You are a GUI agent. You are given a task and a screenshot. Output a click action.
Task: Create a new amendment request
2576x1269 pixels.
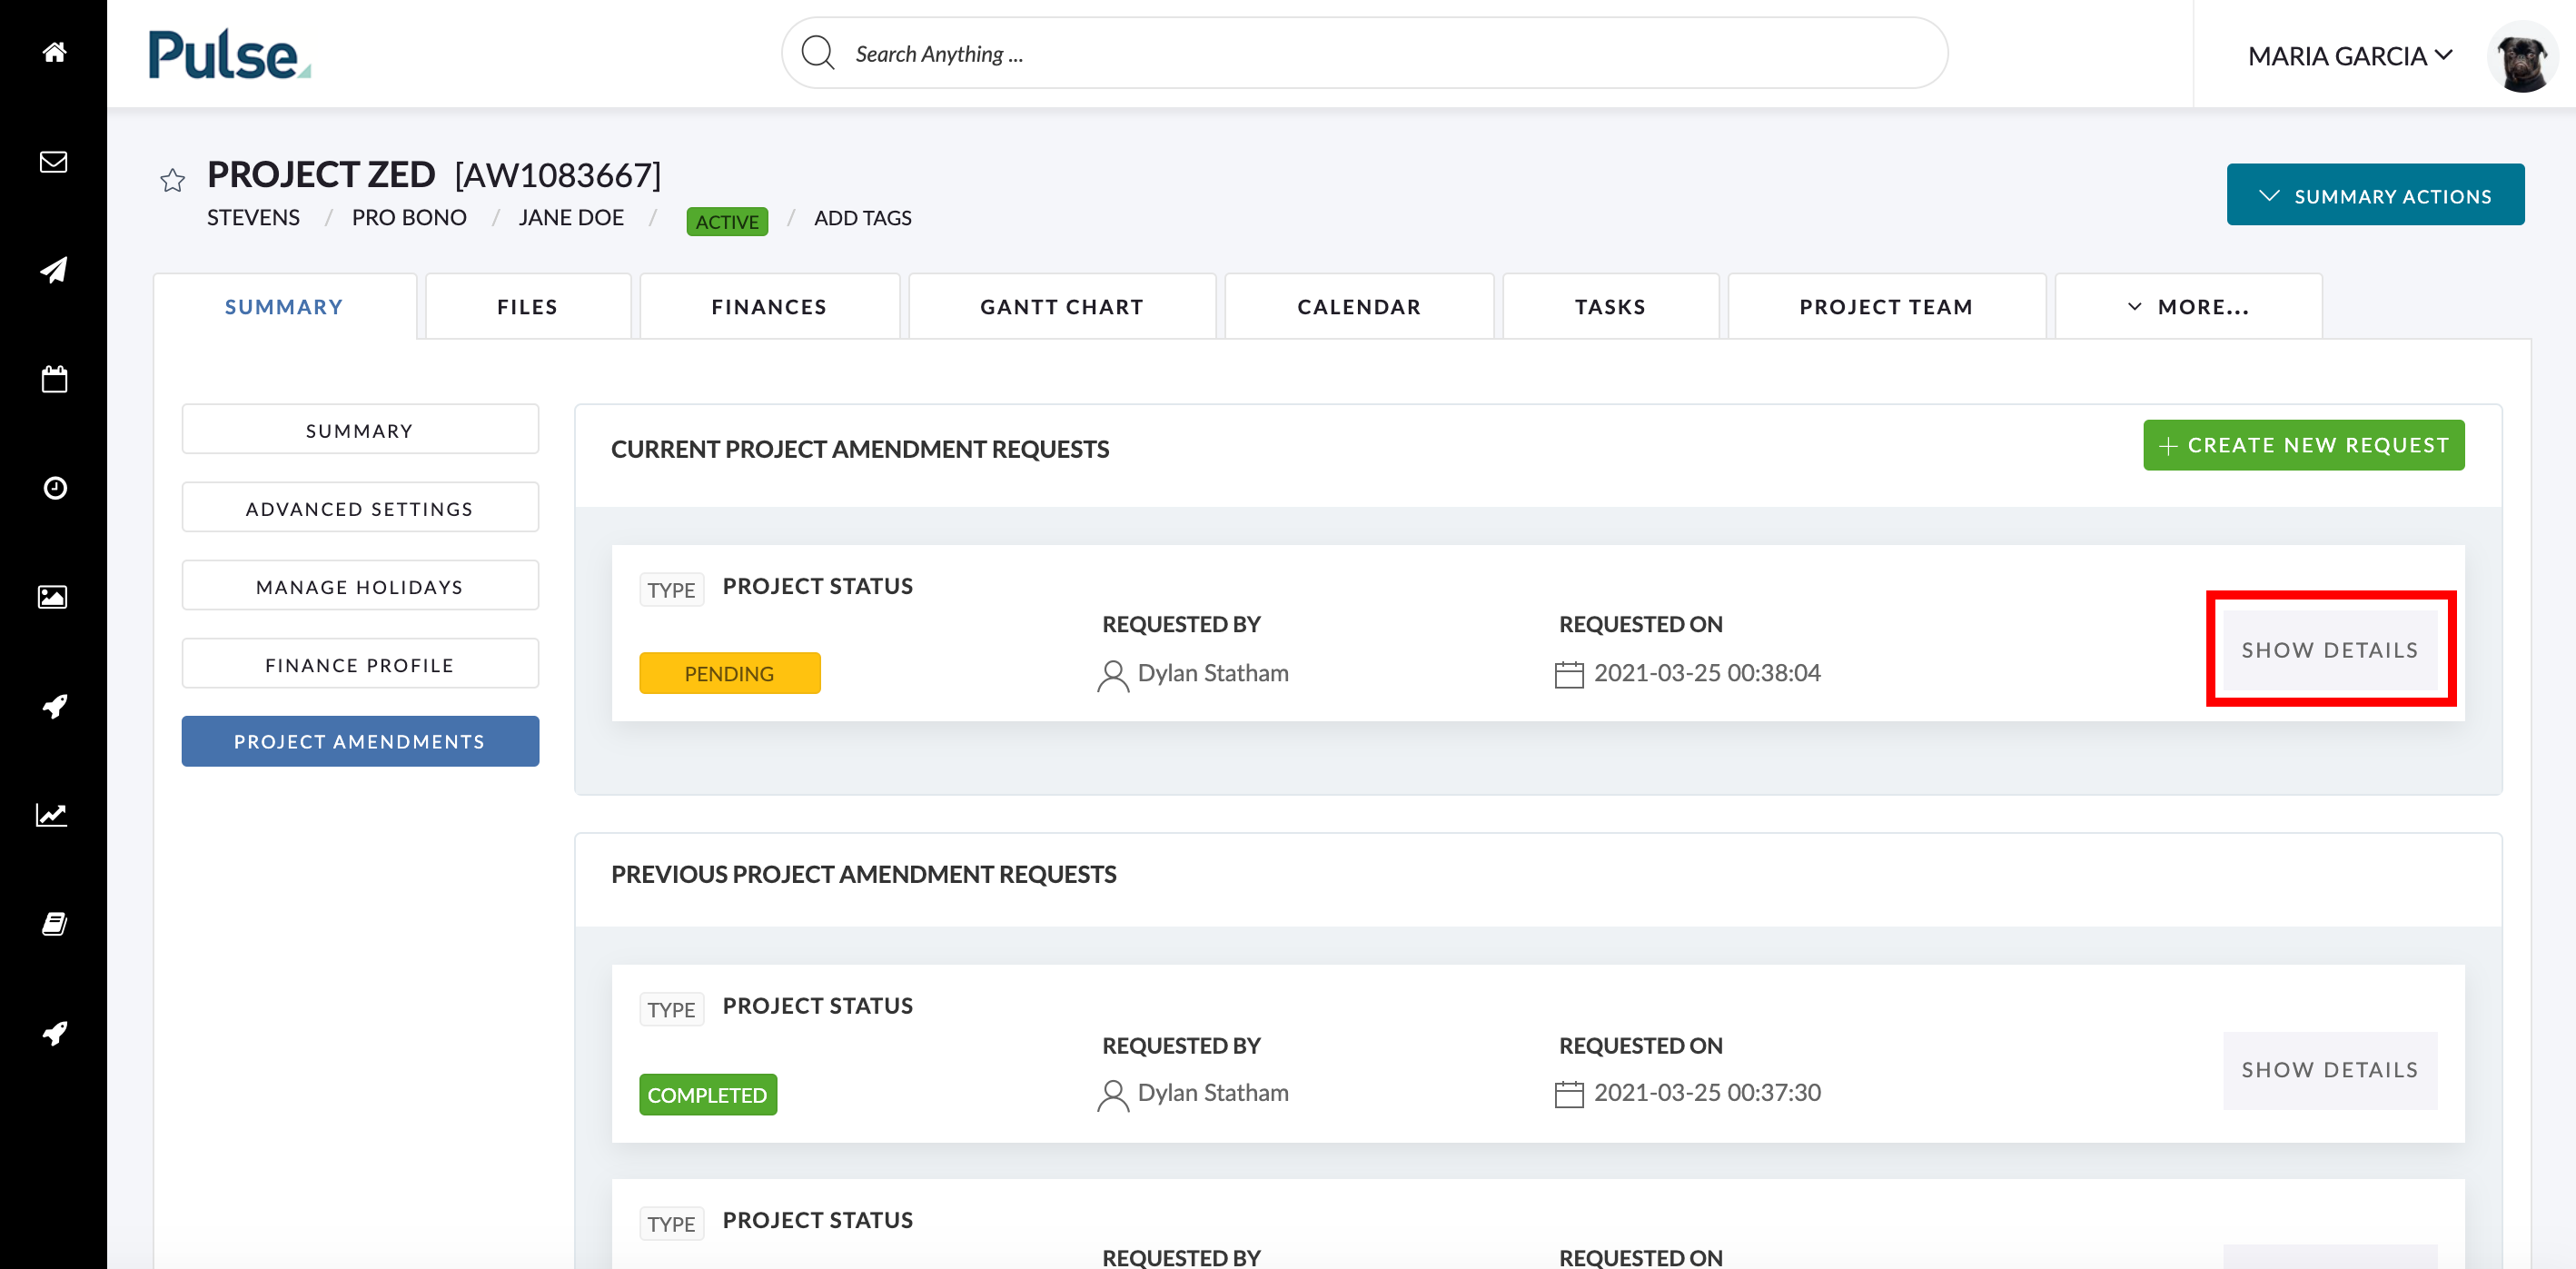[x=2303, y=445]
